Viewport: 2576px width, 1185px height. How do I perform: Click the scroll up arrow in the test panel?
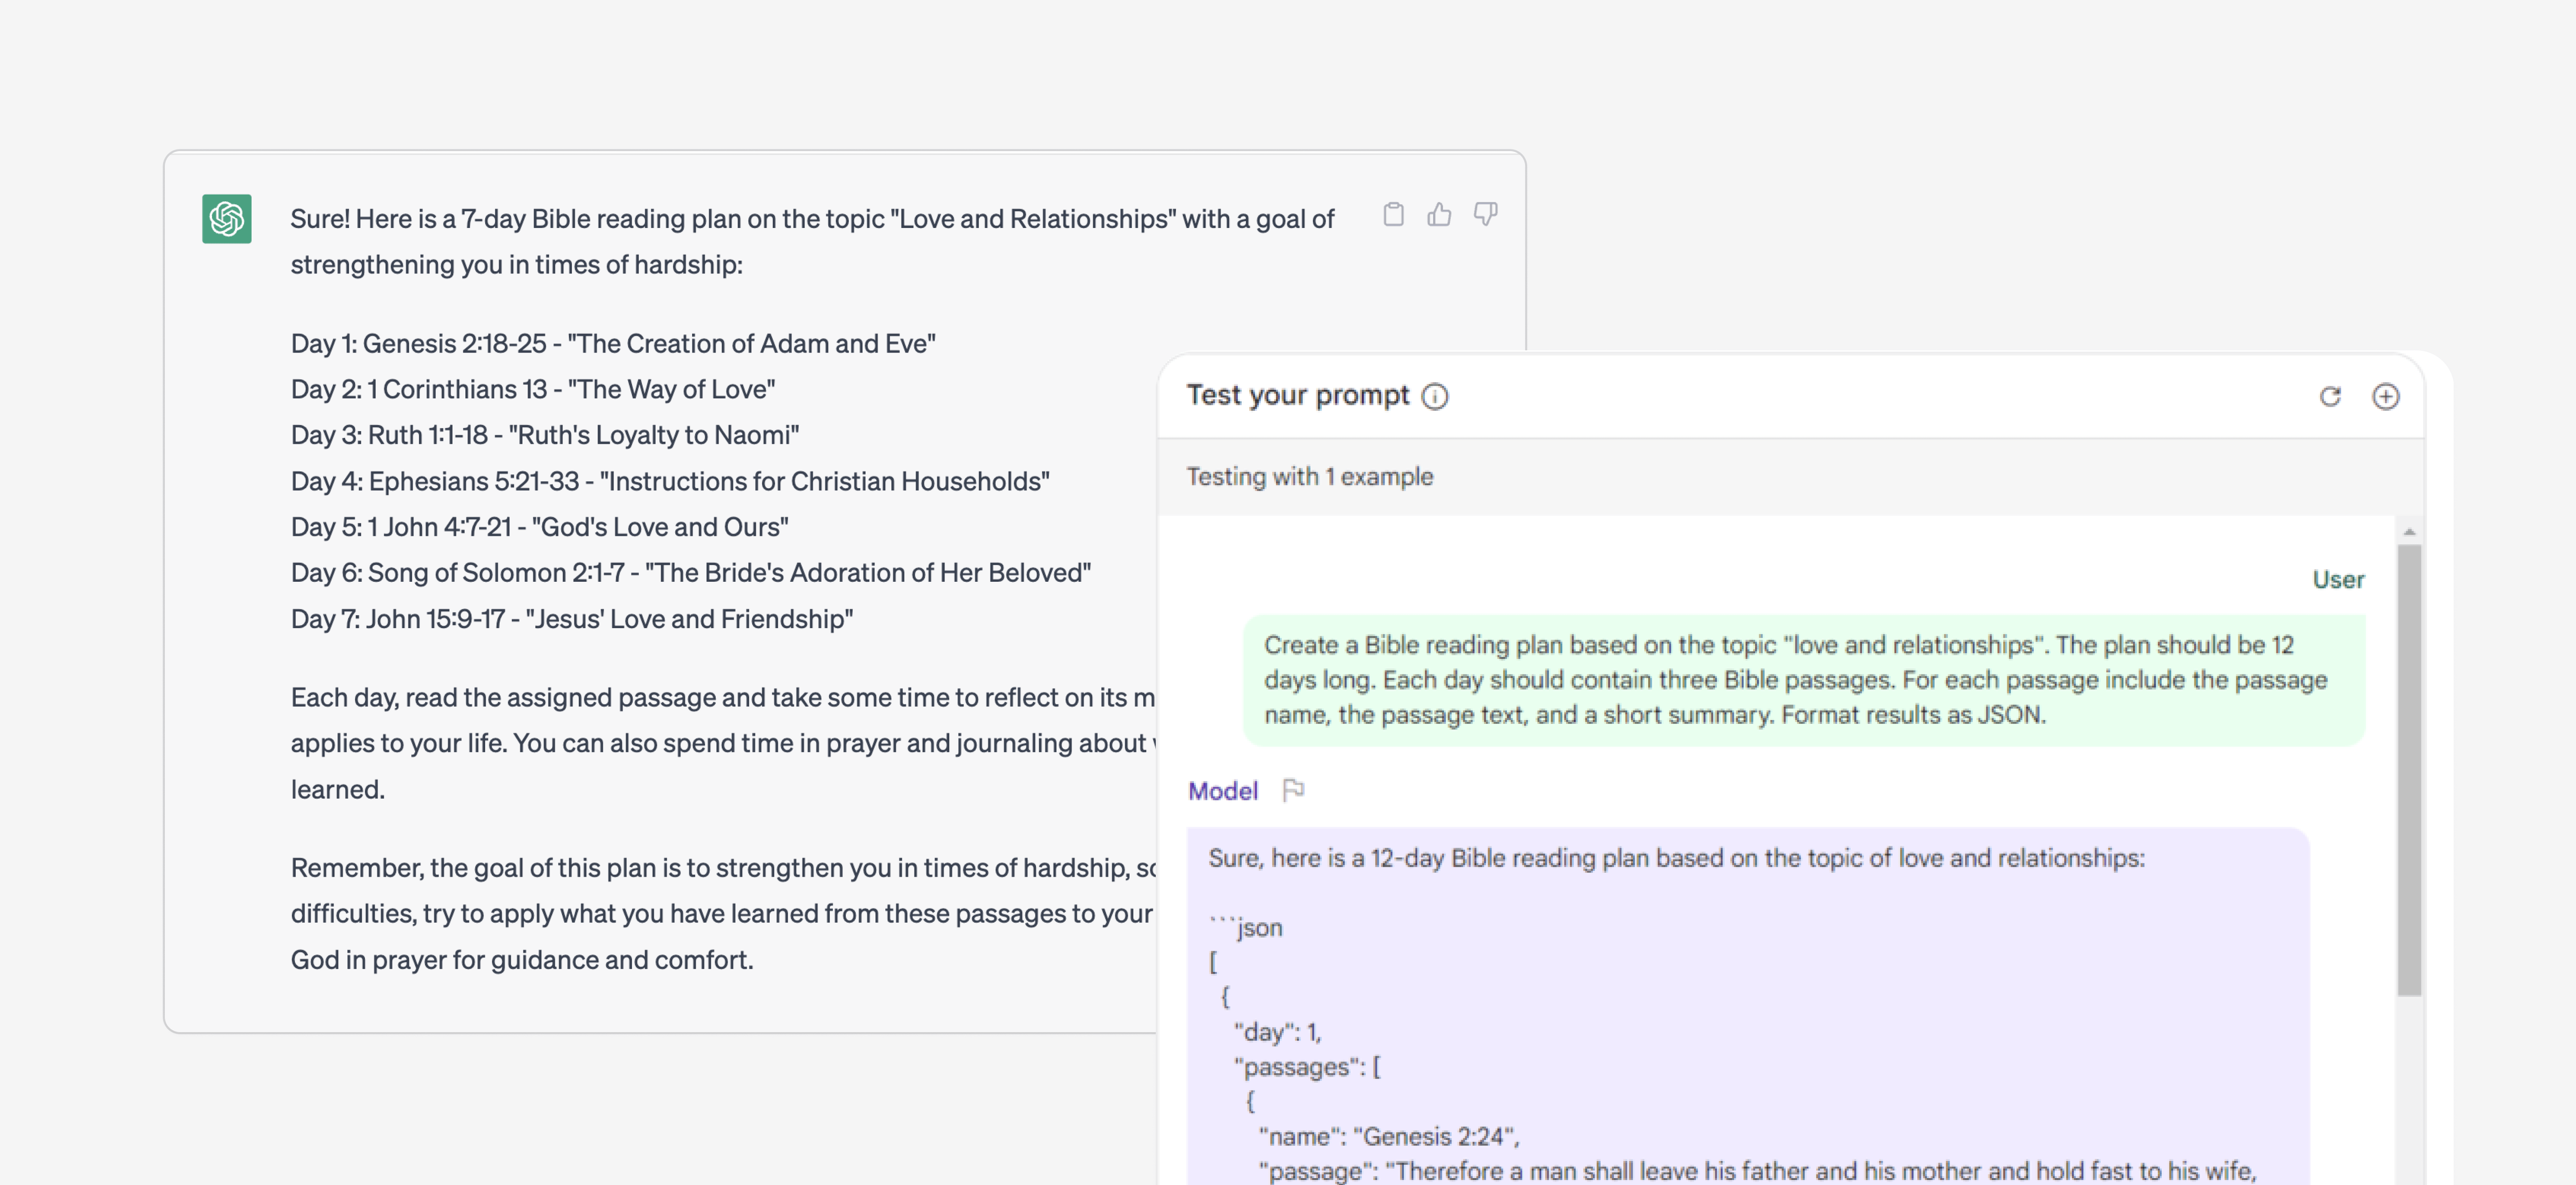point(2409,531)
